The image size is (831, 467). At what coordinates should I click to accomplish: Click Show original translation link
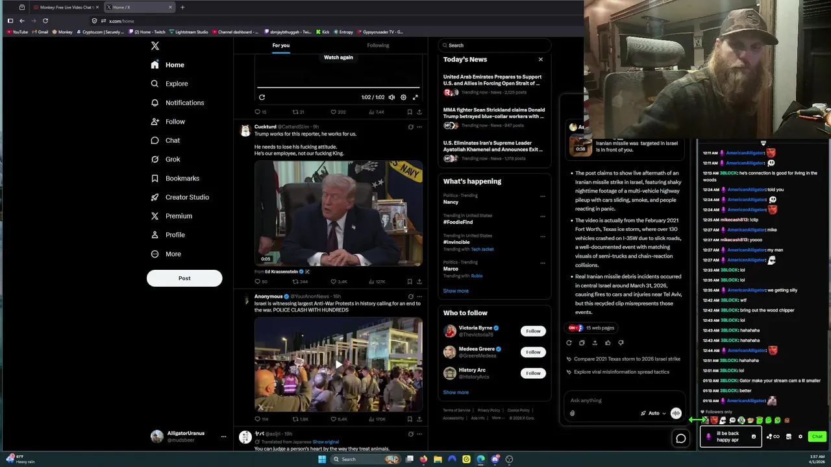pos(325,442)
